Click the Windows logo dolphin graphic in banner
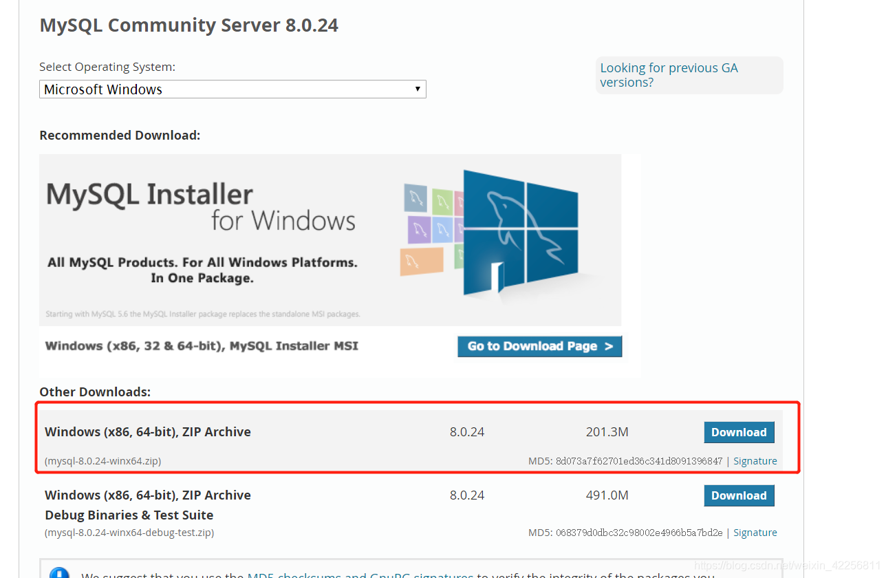The image size is (886, 578). pyautogui.click(x=521, y=232)
